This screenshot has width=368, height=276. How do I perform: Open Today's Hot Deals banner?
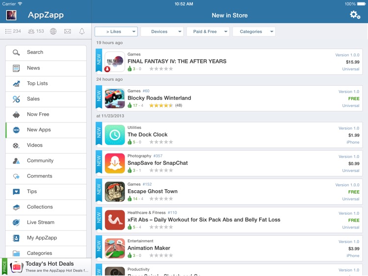[46, 267]
